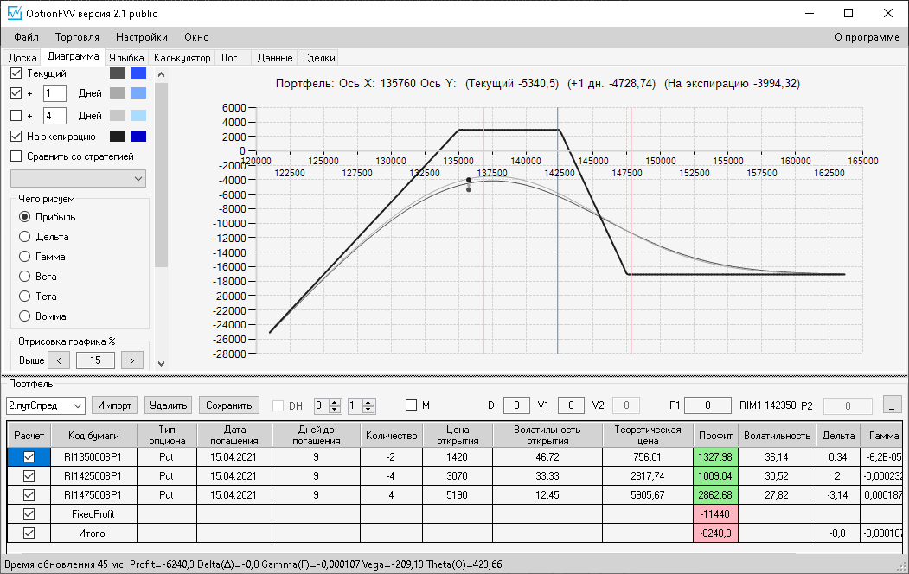Select the Гамма radio button
The height and width of the screenshot is (574, 909).
24,256
